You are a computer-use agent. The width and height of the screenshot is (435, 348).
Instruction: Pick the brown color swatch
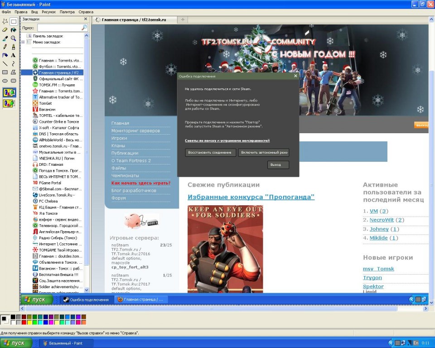pos(84,317)
